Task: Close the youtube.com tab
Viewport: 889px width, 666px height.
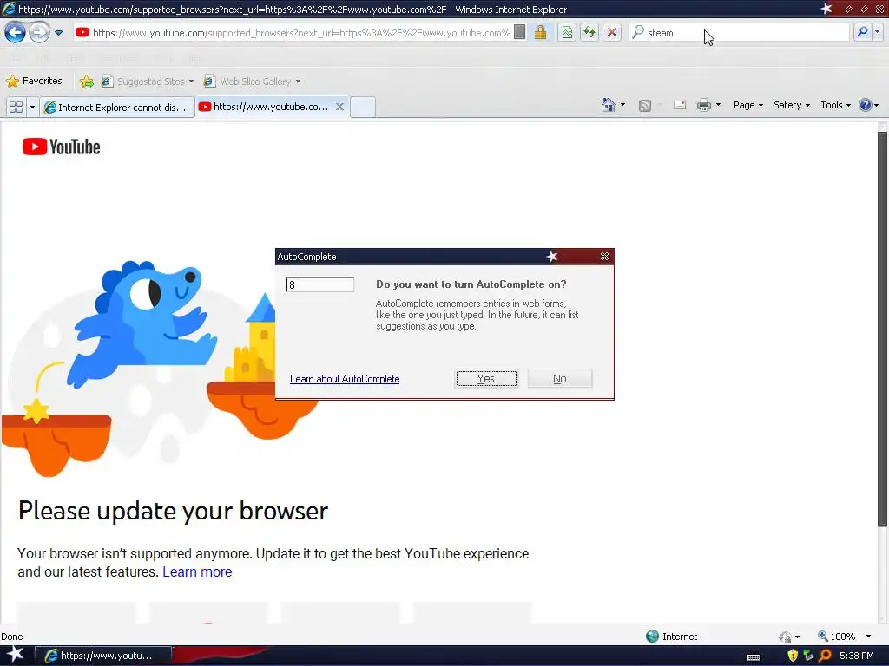Action: pyautogui.click(x=339, y=107)
